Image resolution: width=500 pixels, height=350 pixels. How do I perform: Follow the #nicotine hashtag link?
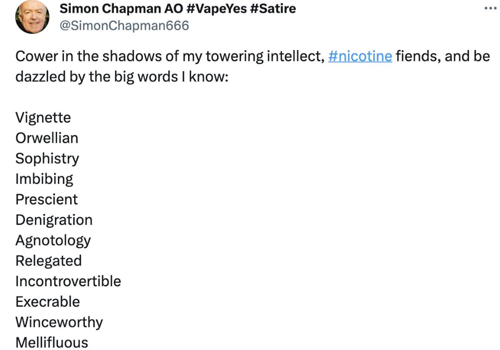pyautogui.click(x=360, y=56)
